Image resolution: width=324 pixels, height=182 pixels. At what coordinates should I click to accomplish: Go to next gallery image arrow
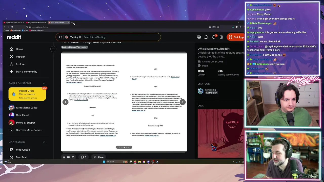(183, 102)
